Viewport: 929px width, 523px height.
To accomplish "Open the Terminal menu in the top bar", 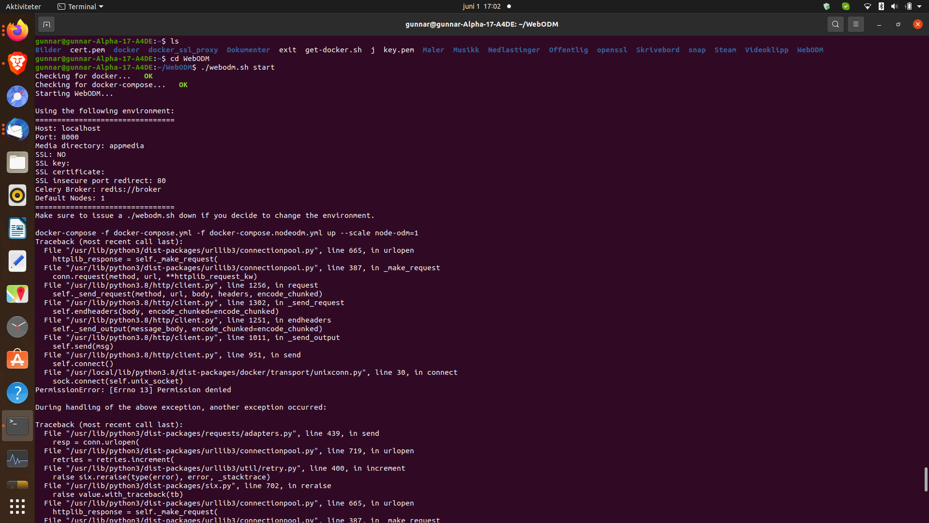I will tap(80, 6).
